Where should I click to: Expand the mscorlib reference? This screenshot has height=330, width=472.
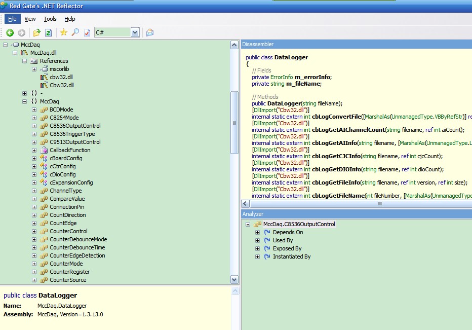(34, 69)
